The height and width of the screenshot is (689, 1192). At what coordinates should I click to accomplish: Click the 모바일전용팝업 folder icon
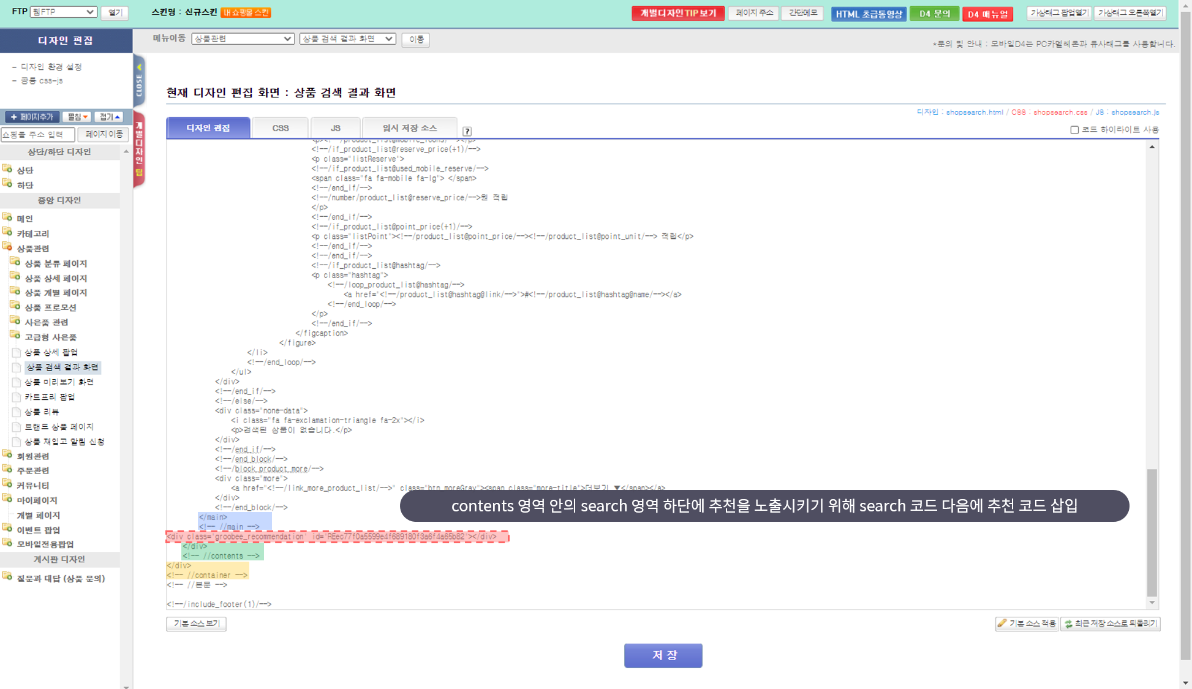(7, 543)
